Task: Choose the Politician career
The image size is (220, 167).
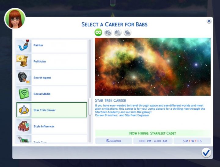Action: [52, 61]
